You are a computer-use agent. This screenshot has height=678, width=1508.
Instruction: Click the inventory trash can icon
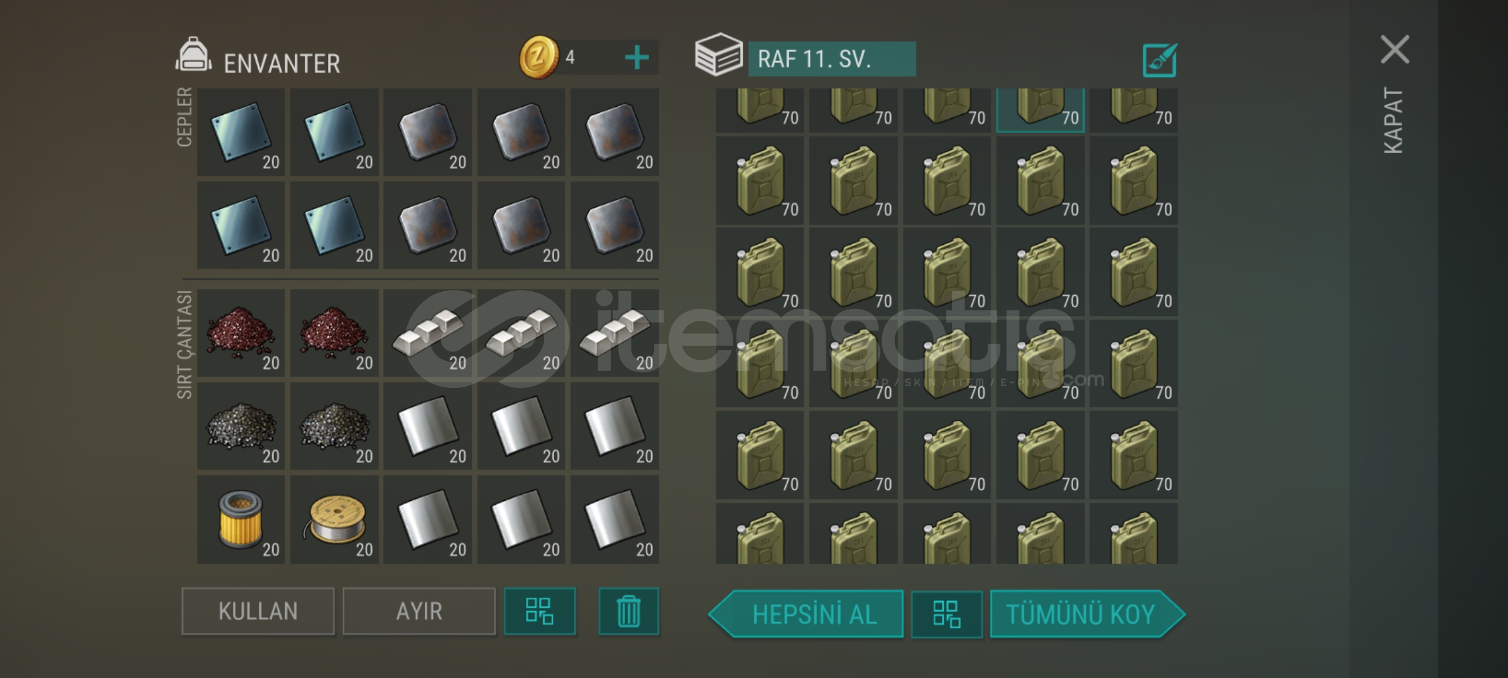pos(628,611)
